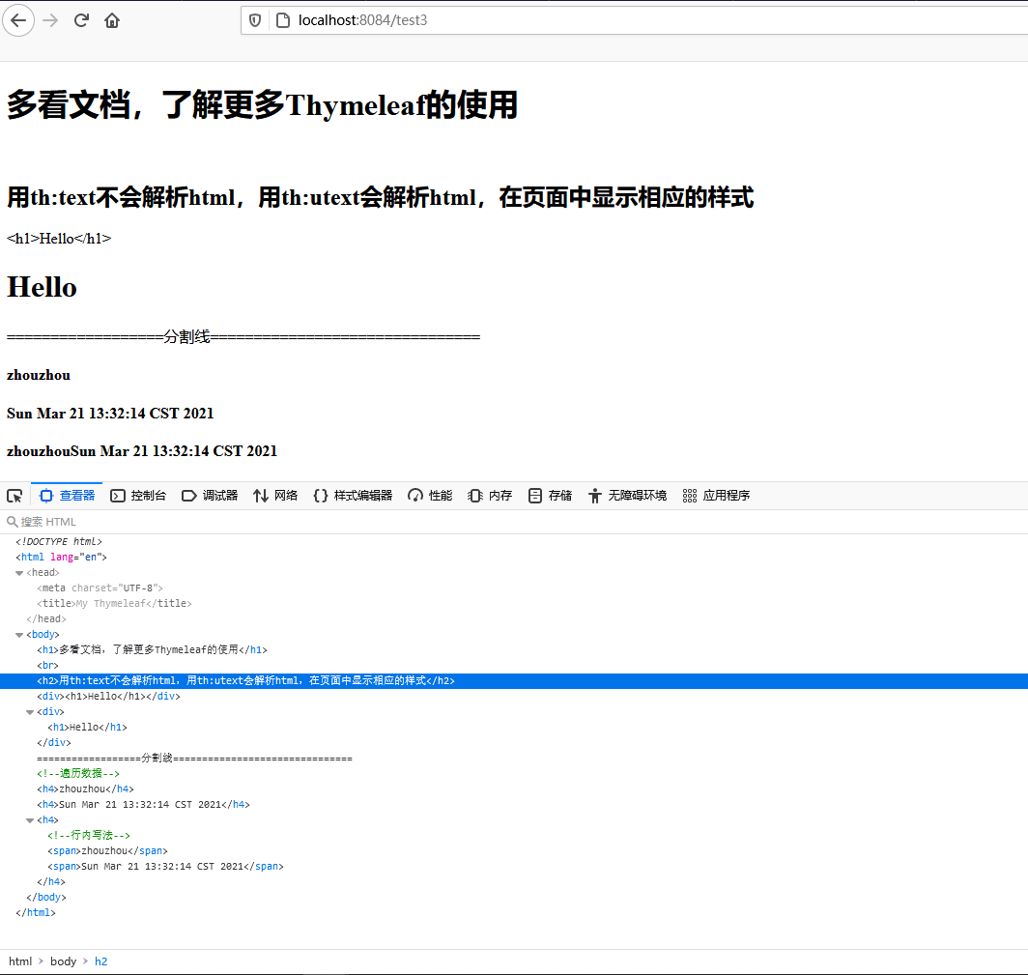Image resolution: width=1028 pixels, height=975 pixels.
Task: Collapse the div node containing h1 Hello
Action: (30, 712)
